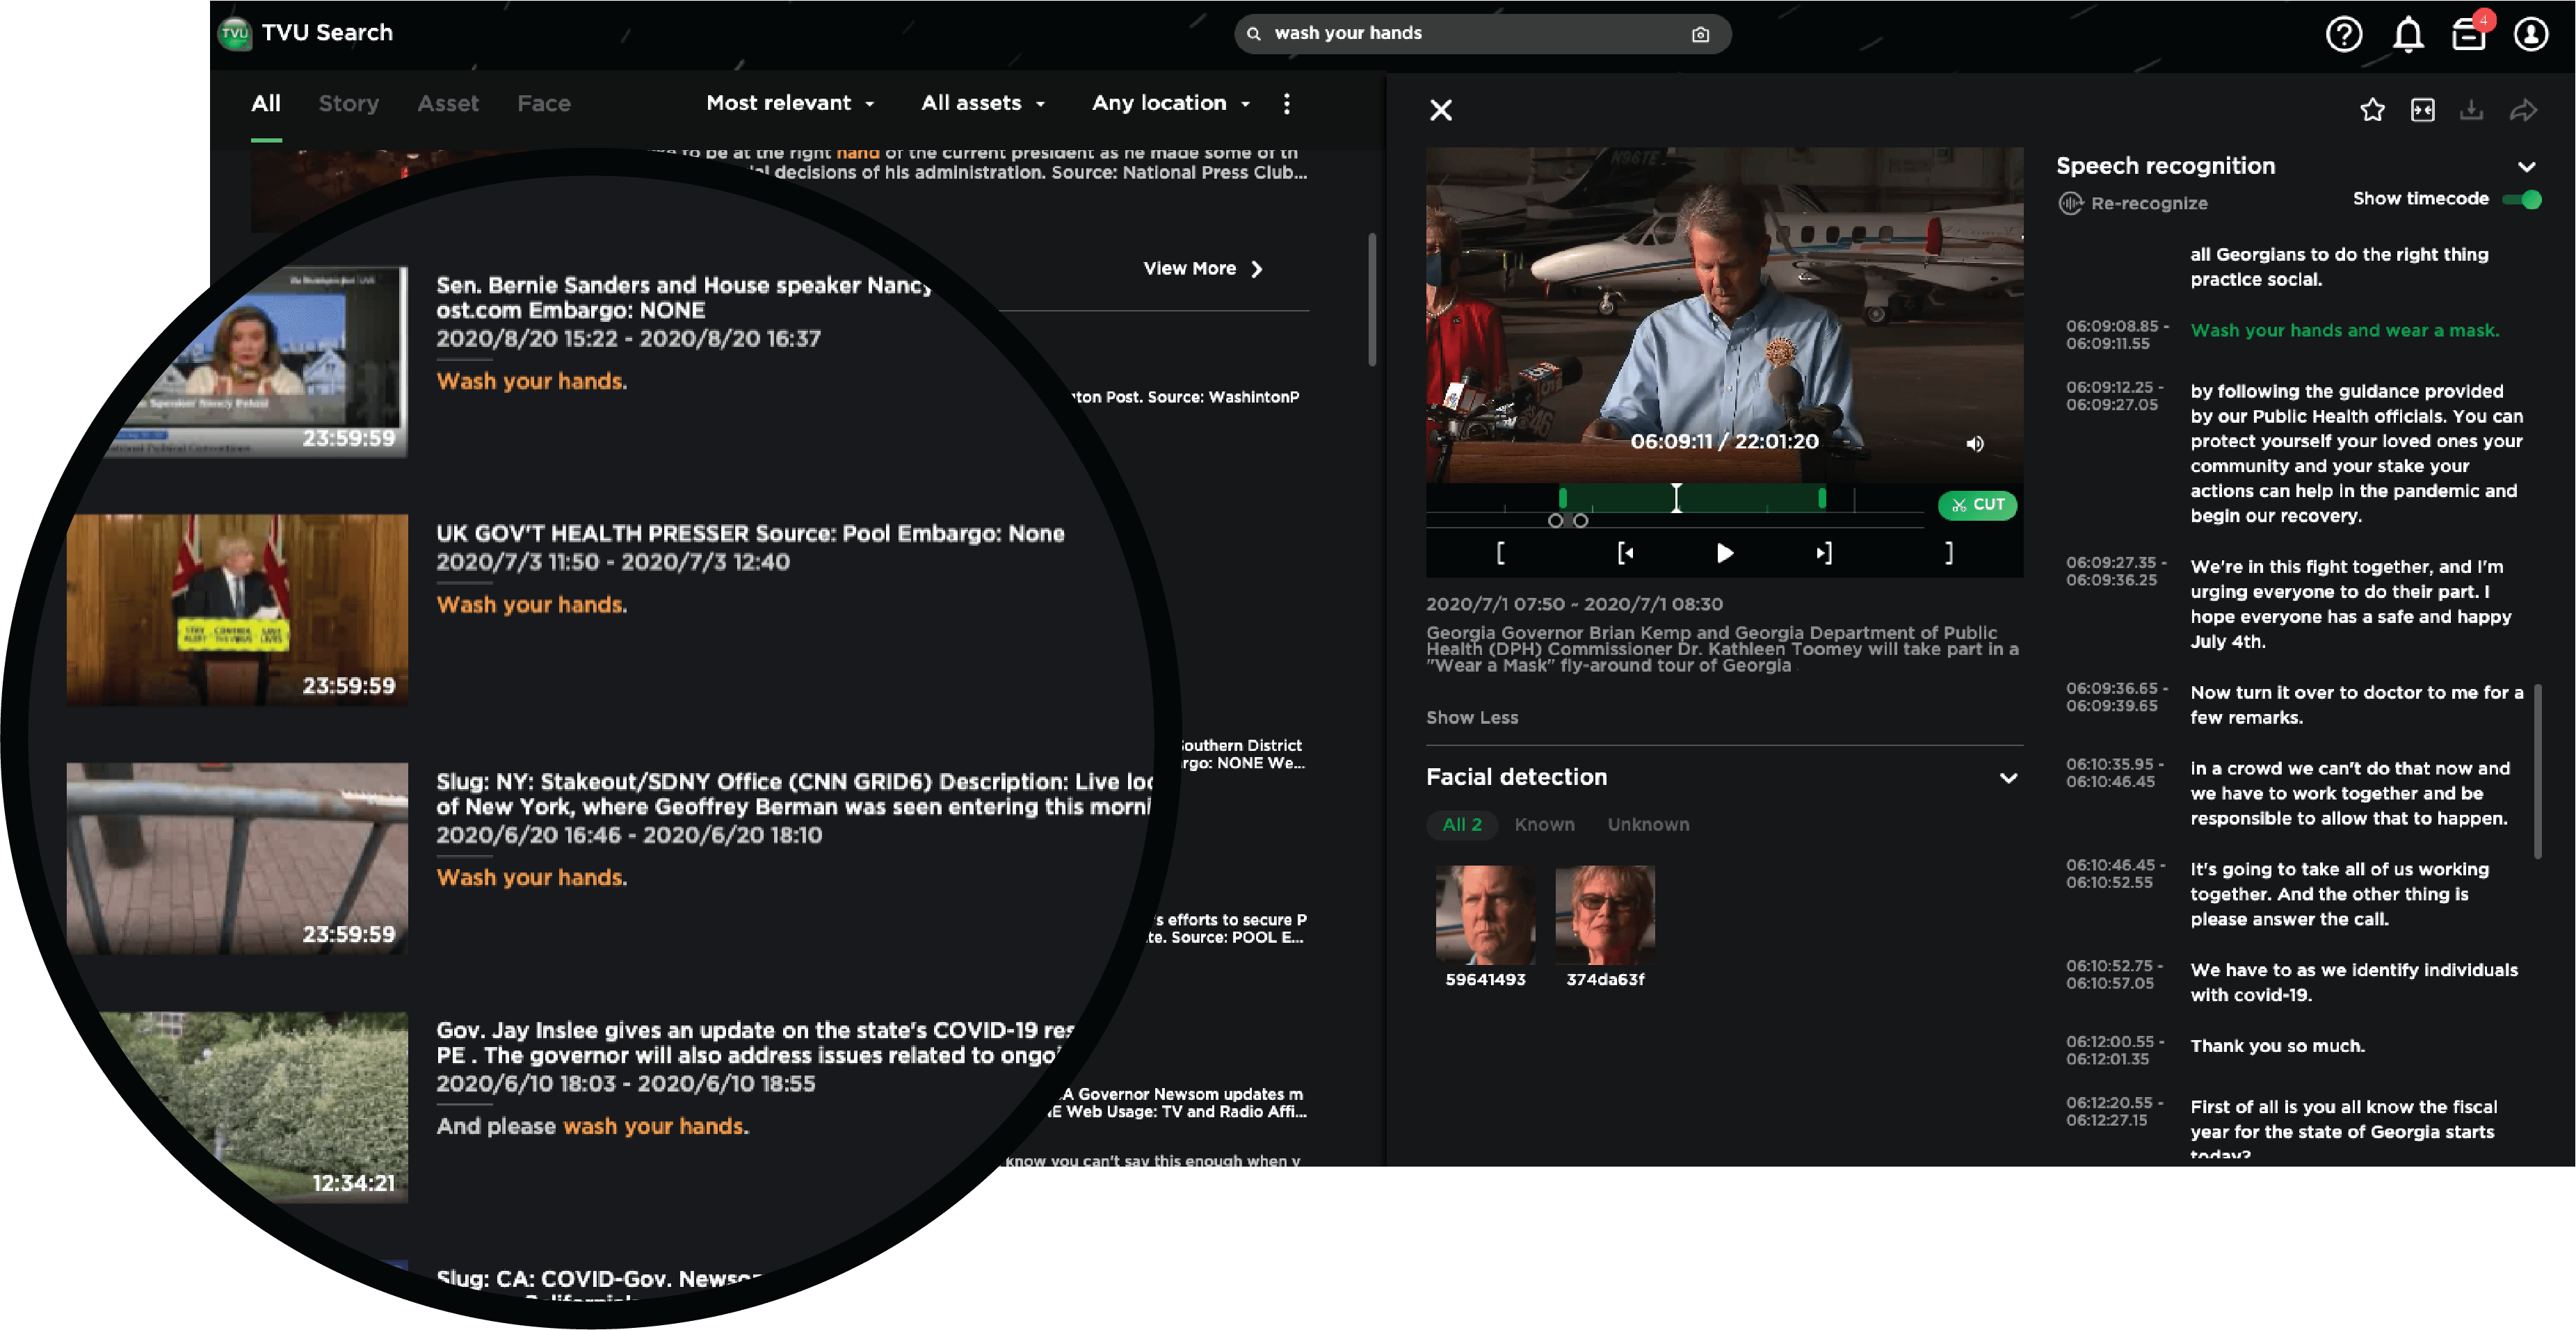Image resolution: width=2576 pixels, height=1330 pixels.
Task: Mute the video player volume
Action: pos(1975,443)
